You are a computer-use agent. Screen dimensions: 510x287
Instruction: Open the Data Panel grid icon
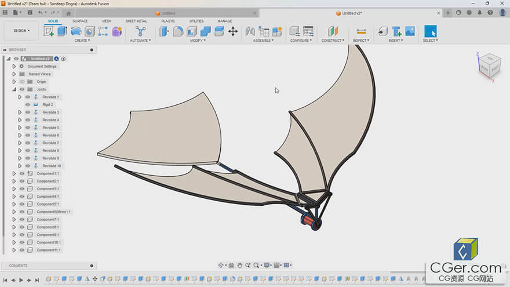[5, 12]
